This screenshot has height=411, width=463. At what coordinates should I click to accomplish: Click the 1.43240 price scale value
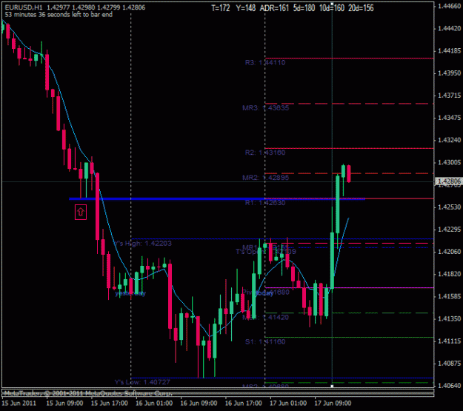(x=449, y=140)
